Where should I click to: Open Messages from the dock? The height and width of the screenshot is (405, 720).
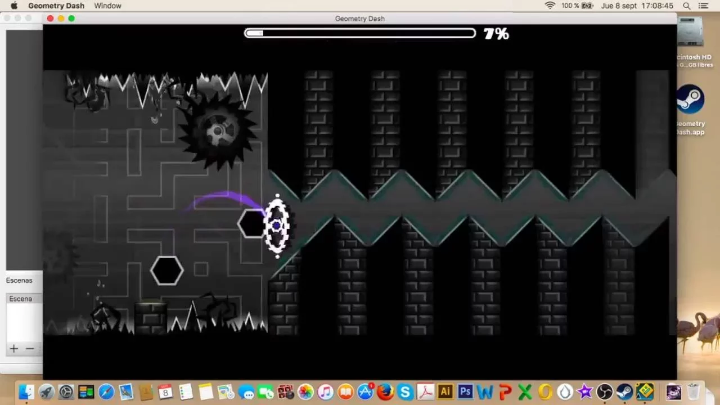point(246,391)
